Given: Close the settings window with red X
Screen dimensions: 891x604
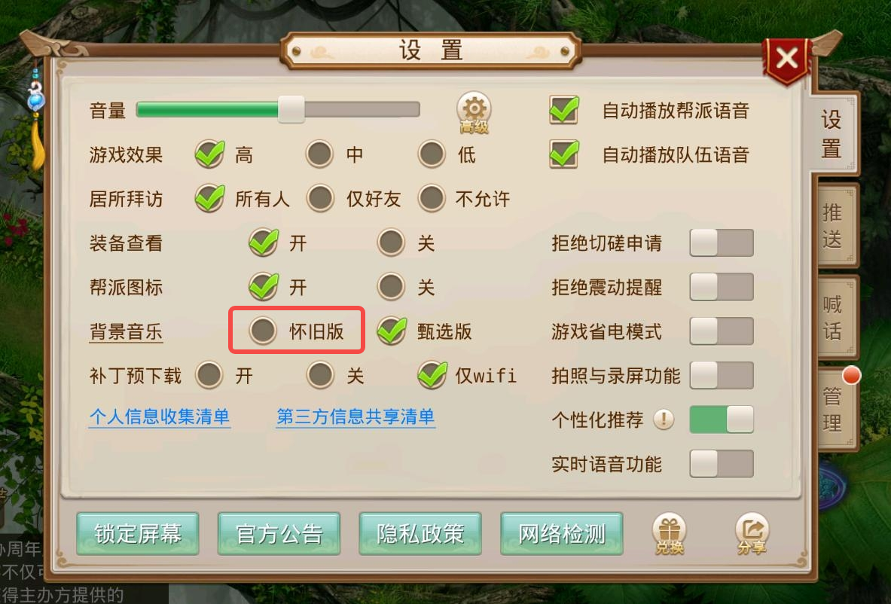Looking at the screenshot, I should 787,59.
